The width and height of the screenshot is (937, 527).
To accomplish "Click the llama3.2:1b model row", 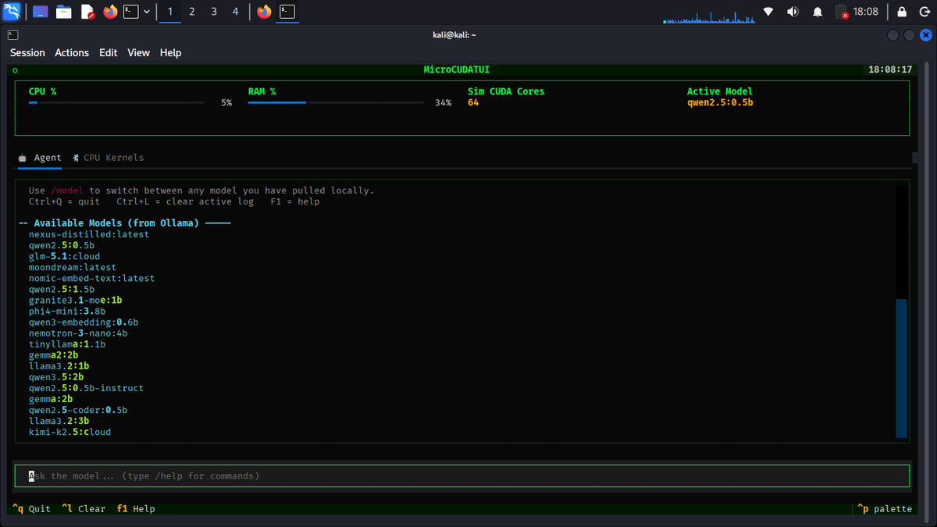I will 59,365.
